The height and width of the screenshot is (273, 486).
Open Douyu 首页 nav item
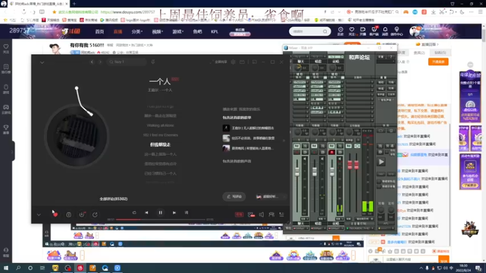click(100, 32)
